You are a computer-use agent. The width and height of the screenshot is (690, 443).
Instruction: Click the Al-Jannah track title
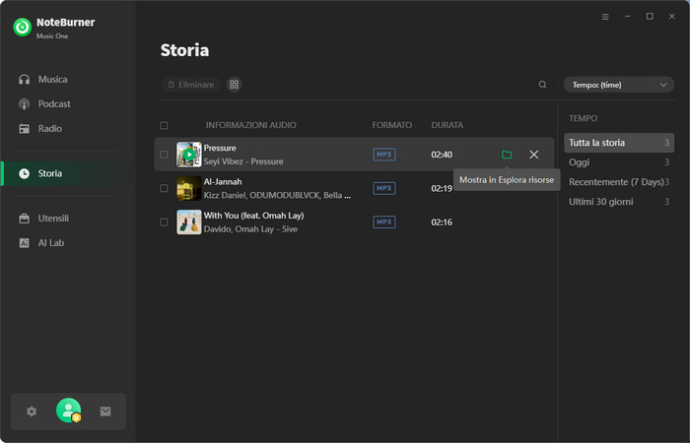click(x=223, y=182)
